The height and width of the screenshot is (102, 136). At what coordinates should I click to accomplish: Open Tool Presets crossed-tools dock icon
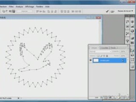pos(127,33)
